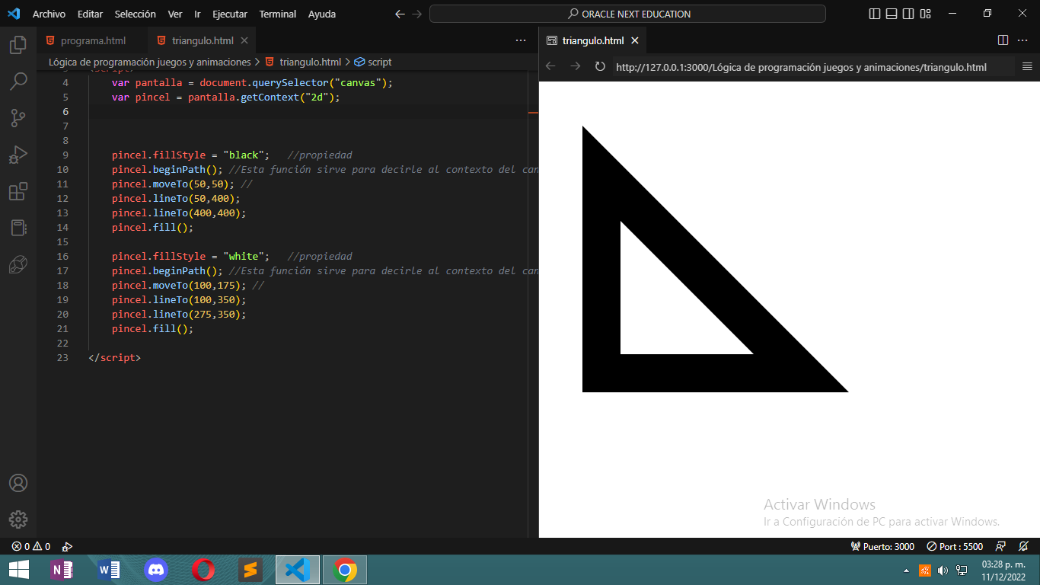The image size is (1040, 585).
Task: Toggle the primary side bar layout icon
Action: 875,14
